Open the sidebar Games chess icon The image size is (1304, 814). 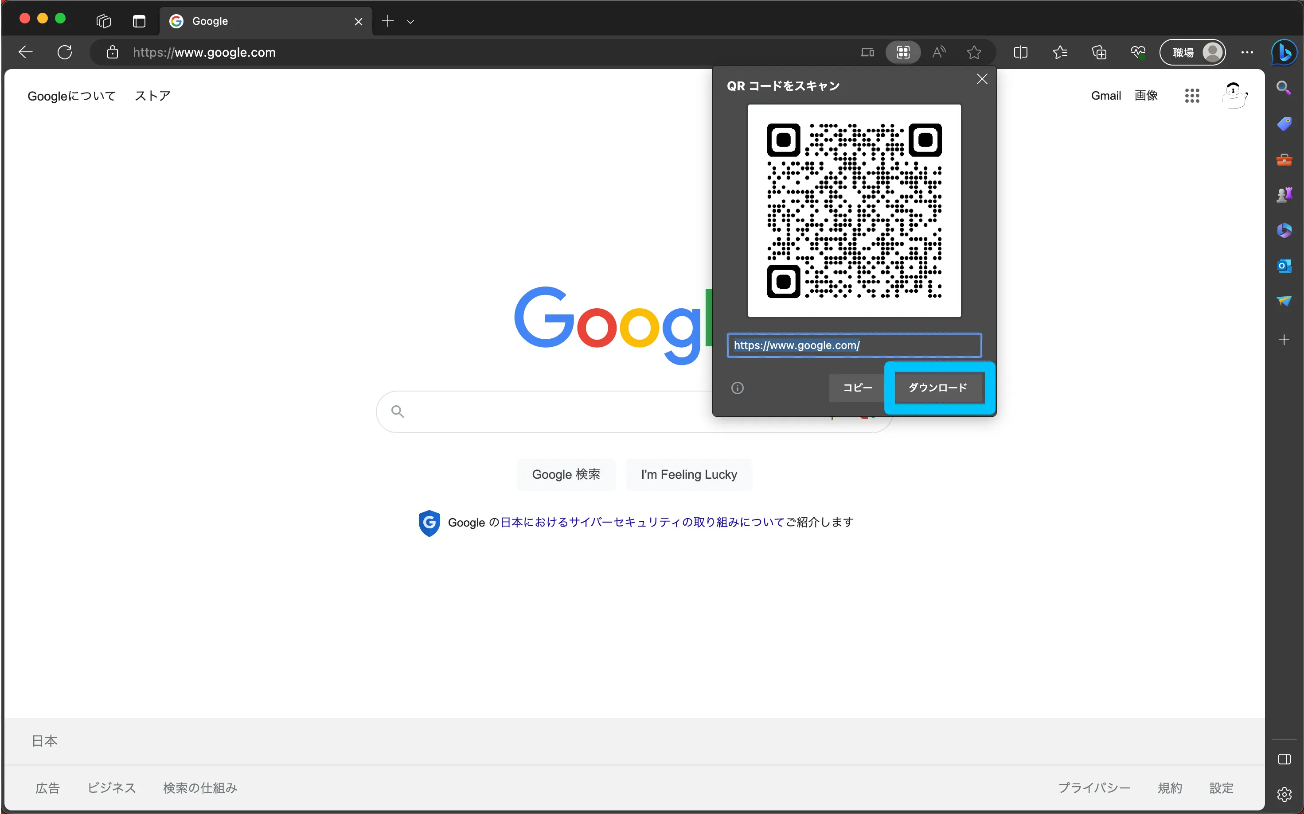pos(1284,194)
